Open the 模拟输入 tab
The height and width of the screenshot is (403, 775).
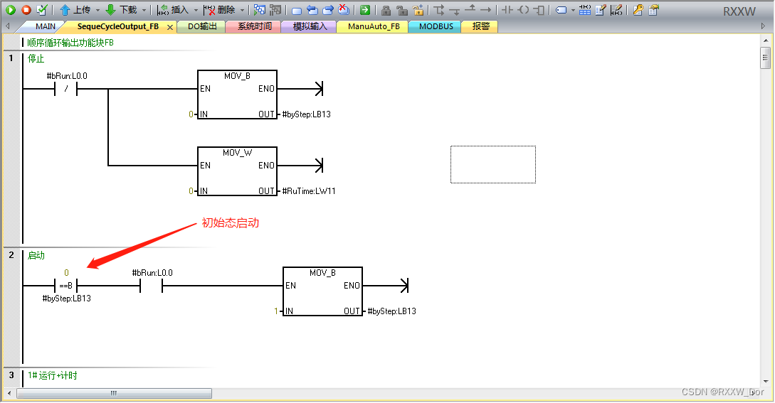(310, 26)
